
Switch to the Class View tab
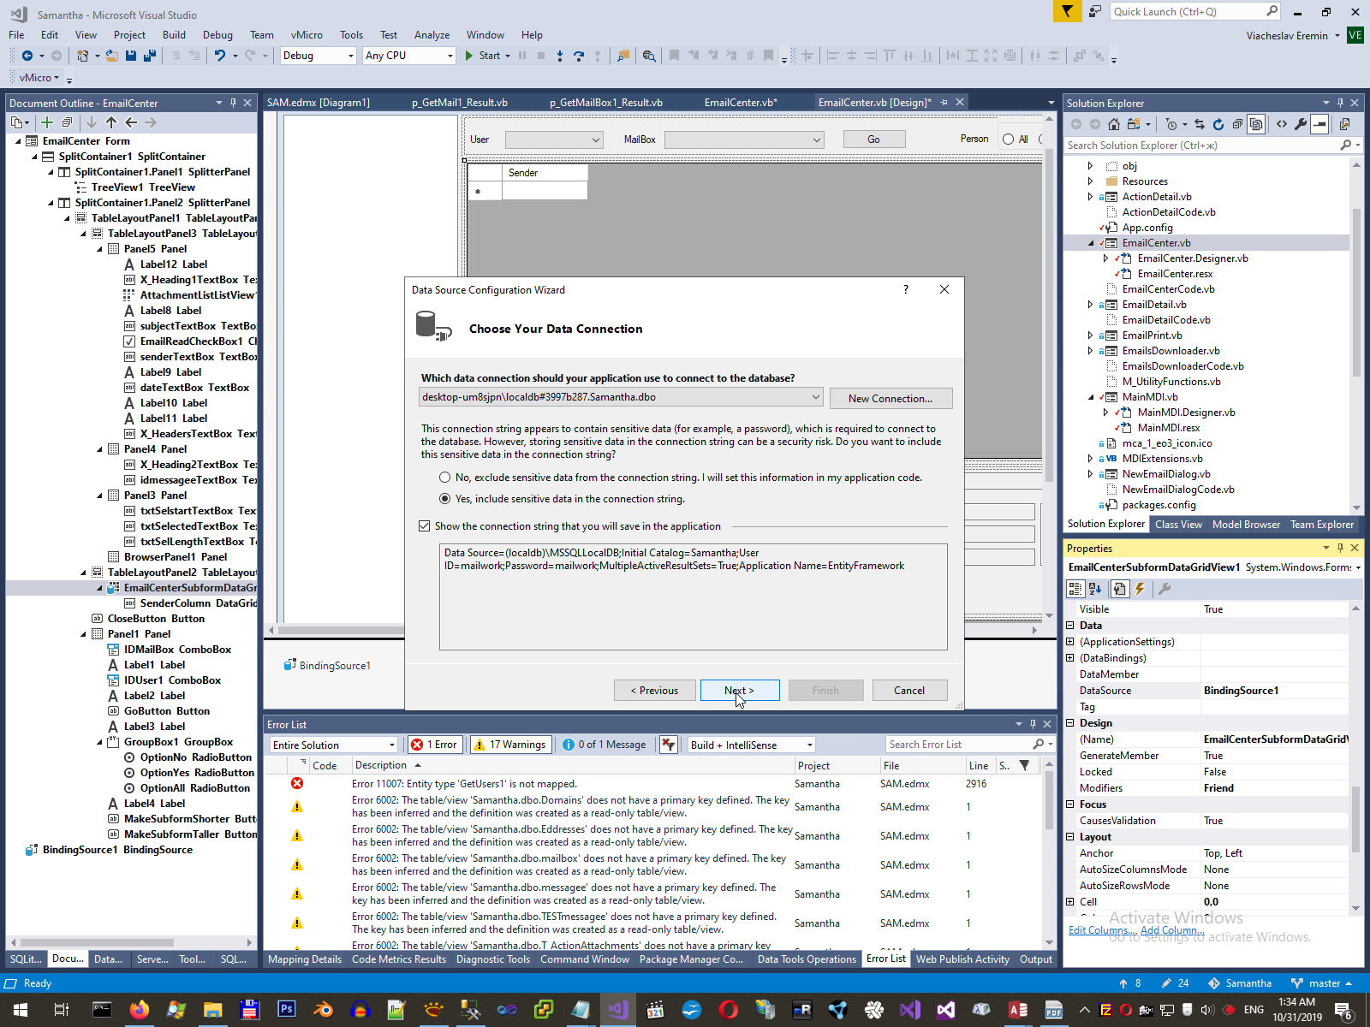tap(1178, 525)
